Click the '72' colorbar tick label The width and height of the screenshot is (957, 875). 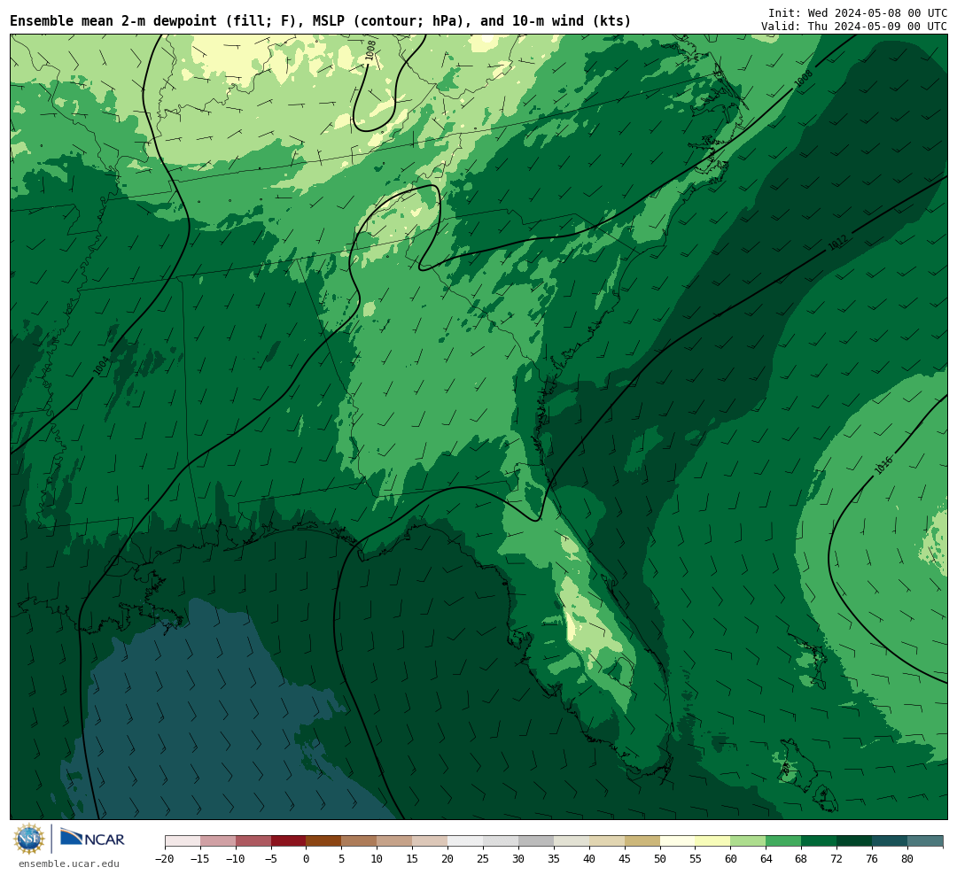coord(836,858)
